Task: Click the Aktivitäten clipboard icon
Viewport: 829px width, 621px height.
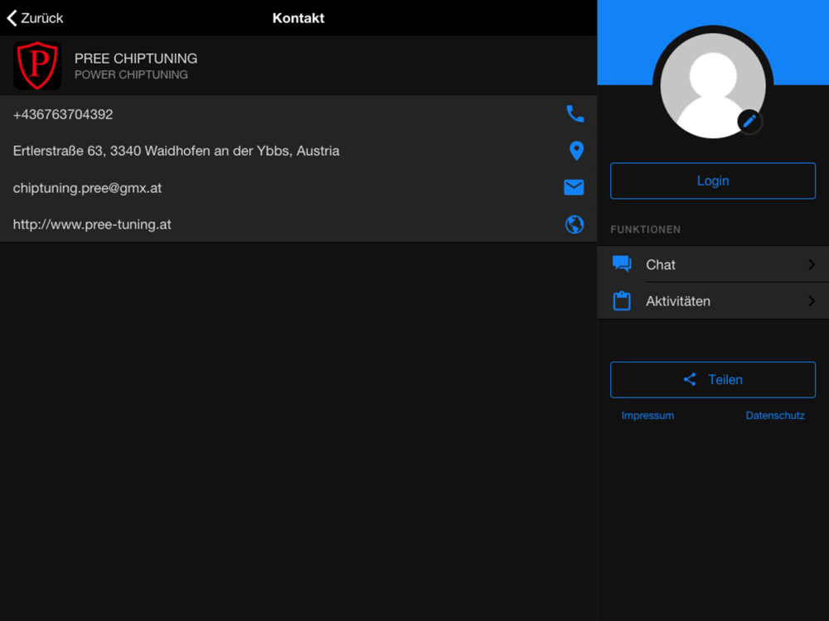Action: (622, 301)
